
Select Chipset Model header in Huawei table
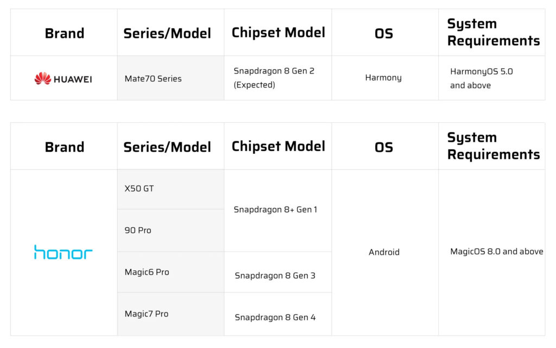point(278,33)
